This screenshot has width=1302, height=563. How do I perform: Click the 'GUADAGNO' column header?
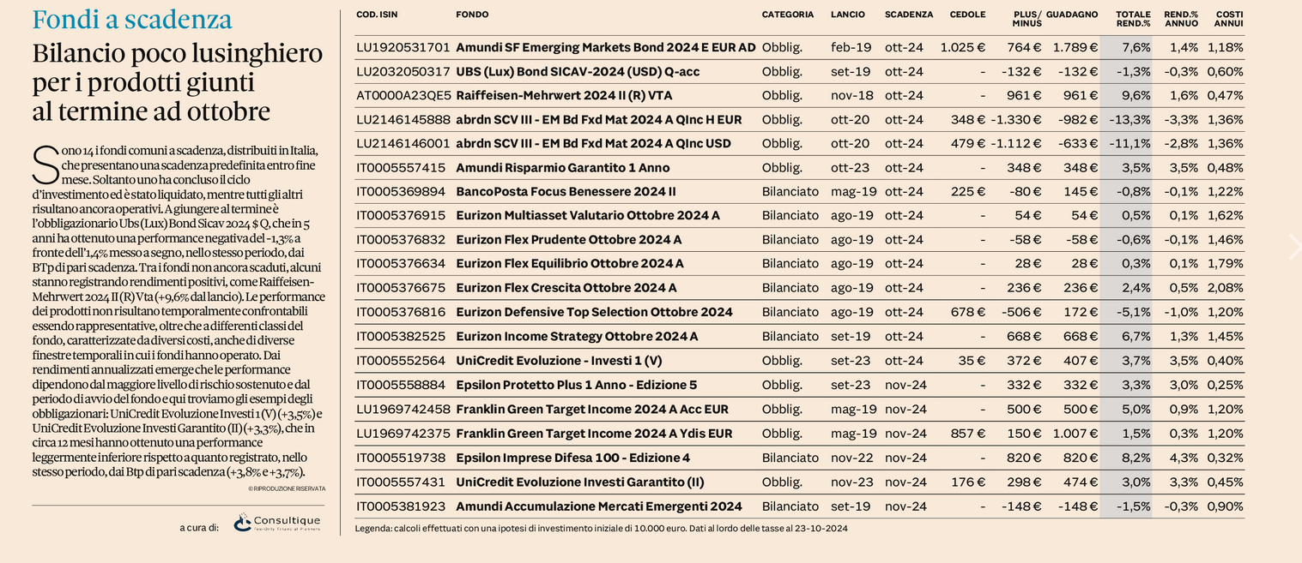1072,15
